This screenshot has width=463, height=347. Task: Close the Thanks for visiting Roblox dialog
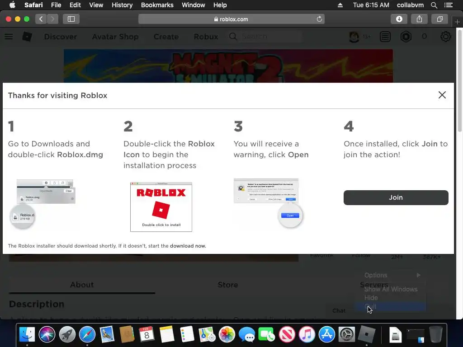pos(442,95)
